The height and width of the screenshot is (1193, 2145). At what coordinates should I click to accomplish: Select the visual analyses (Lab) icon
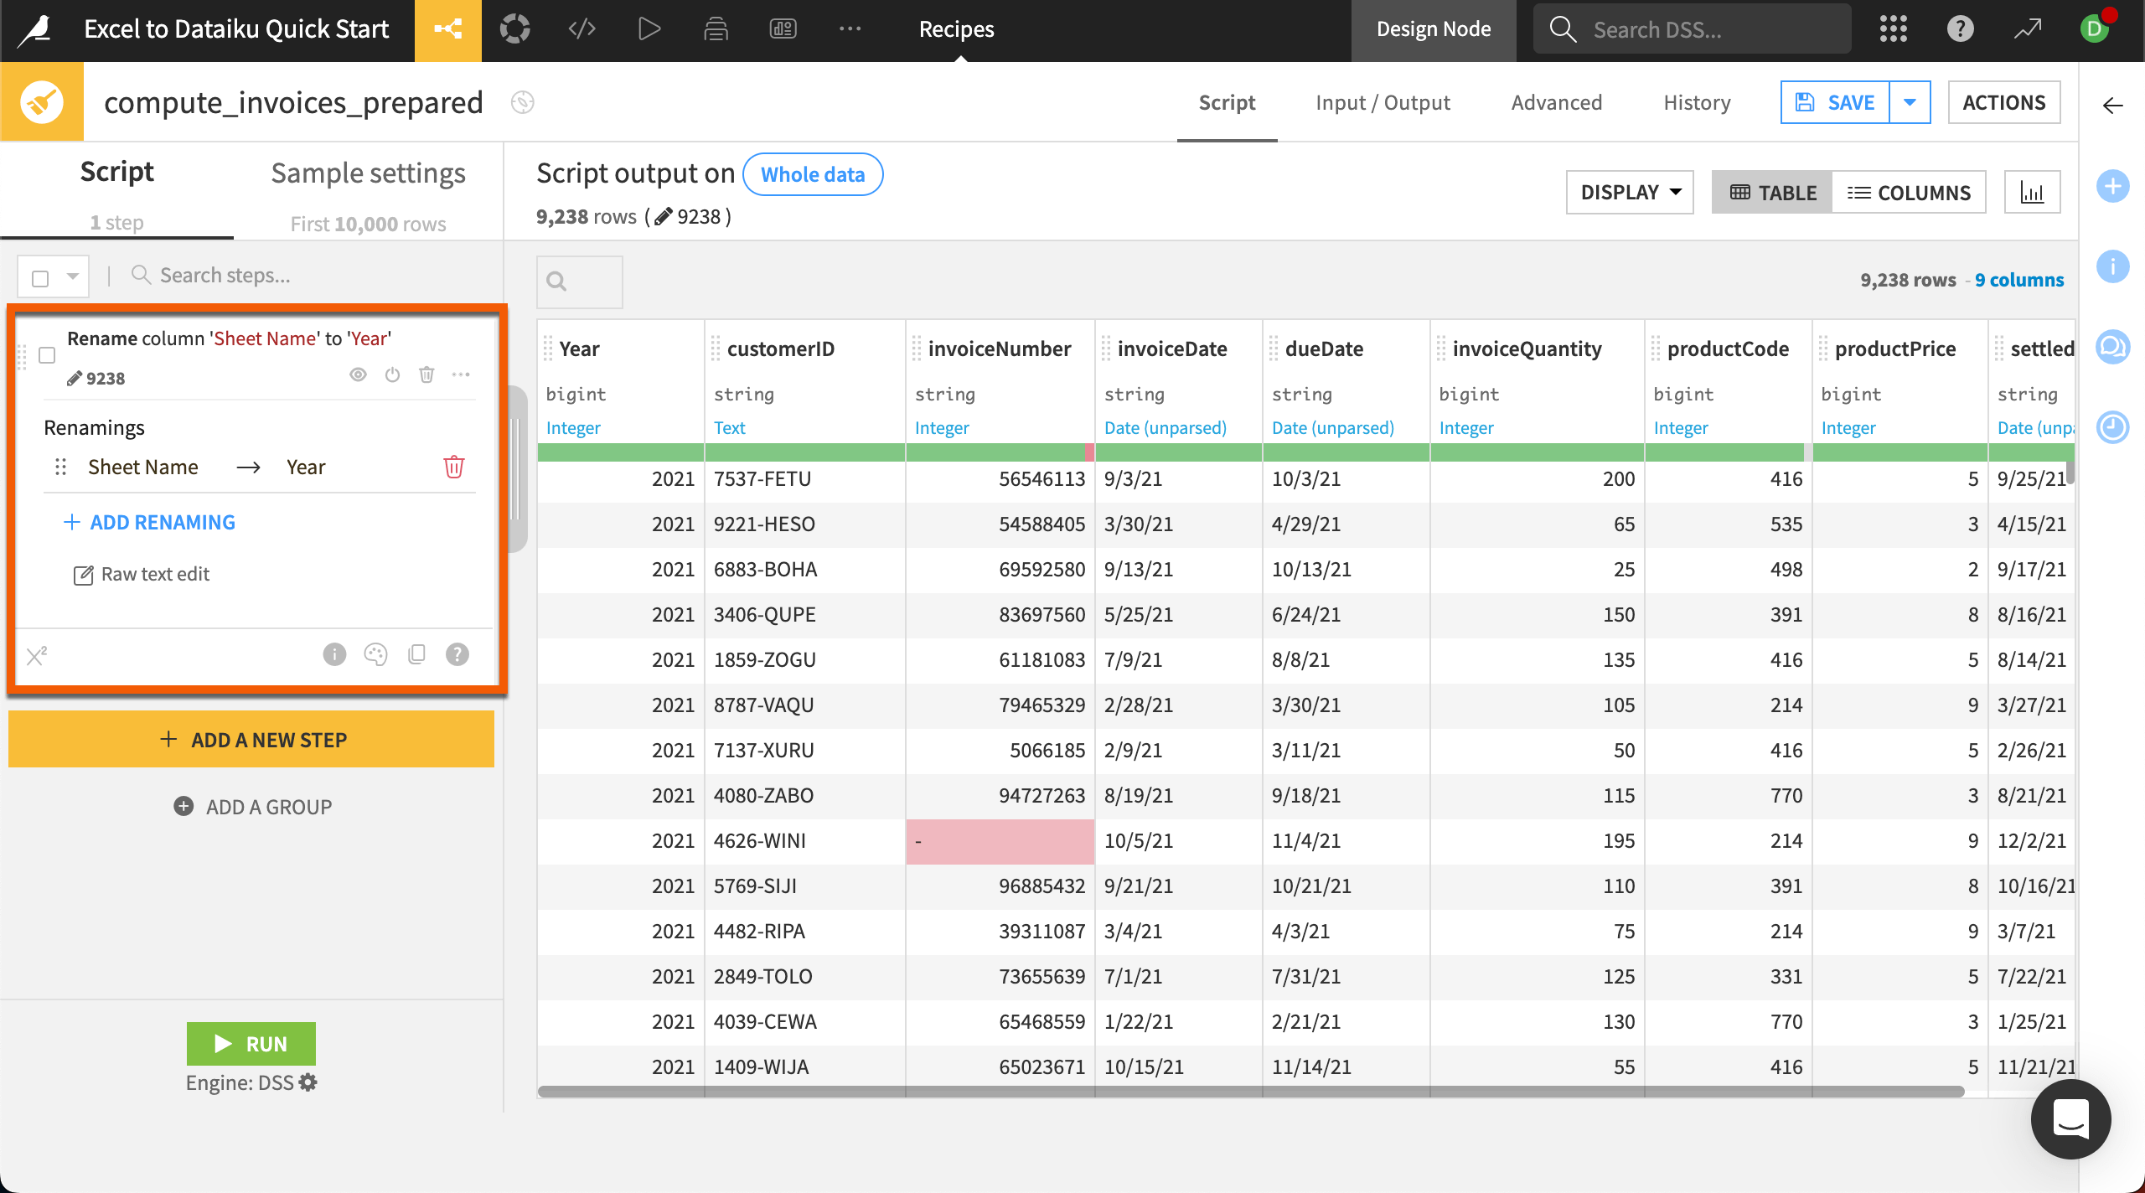click(x=515, y=28)
